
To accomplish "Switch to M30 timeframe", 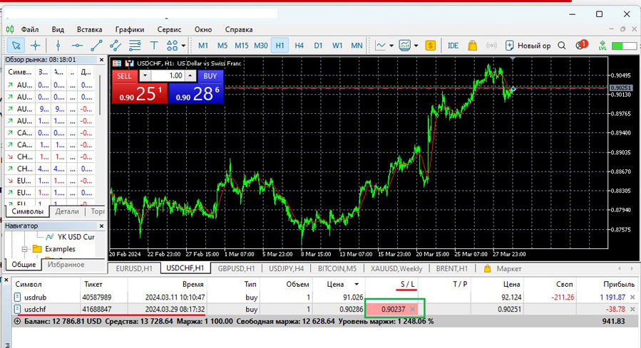I will (x=261, y=46).
